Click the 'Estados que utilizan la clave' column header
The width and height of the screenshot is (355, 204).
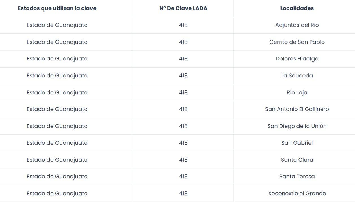coord(57,8)
